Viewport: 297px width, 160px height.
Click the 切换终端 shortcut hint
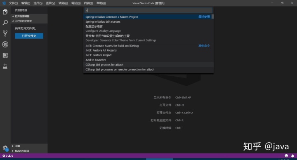point(171,128)
